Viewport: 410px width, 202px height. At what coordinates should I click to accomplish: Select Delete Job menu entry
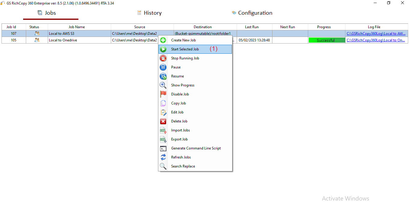tap(195, 121)
